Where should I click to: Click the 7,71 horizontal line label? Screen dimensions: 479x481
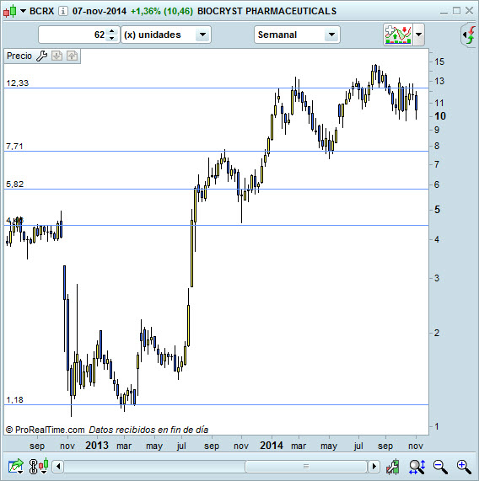coord(14,147)
